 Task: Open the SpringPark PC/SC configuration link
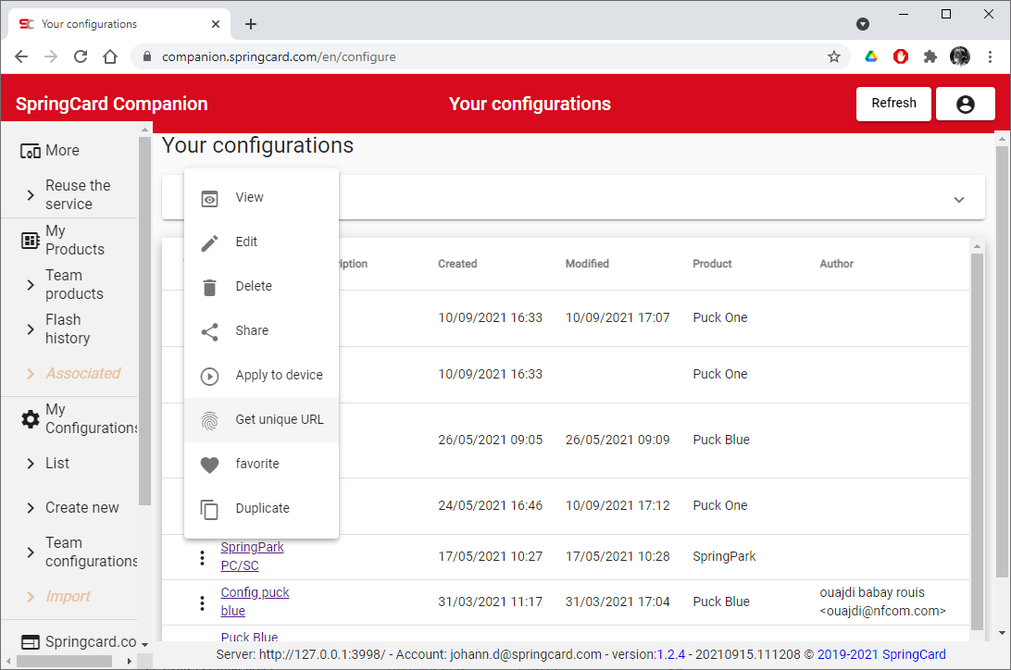click(252, 556)
